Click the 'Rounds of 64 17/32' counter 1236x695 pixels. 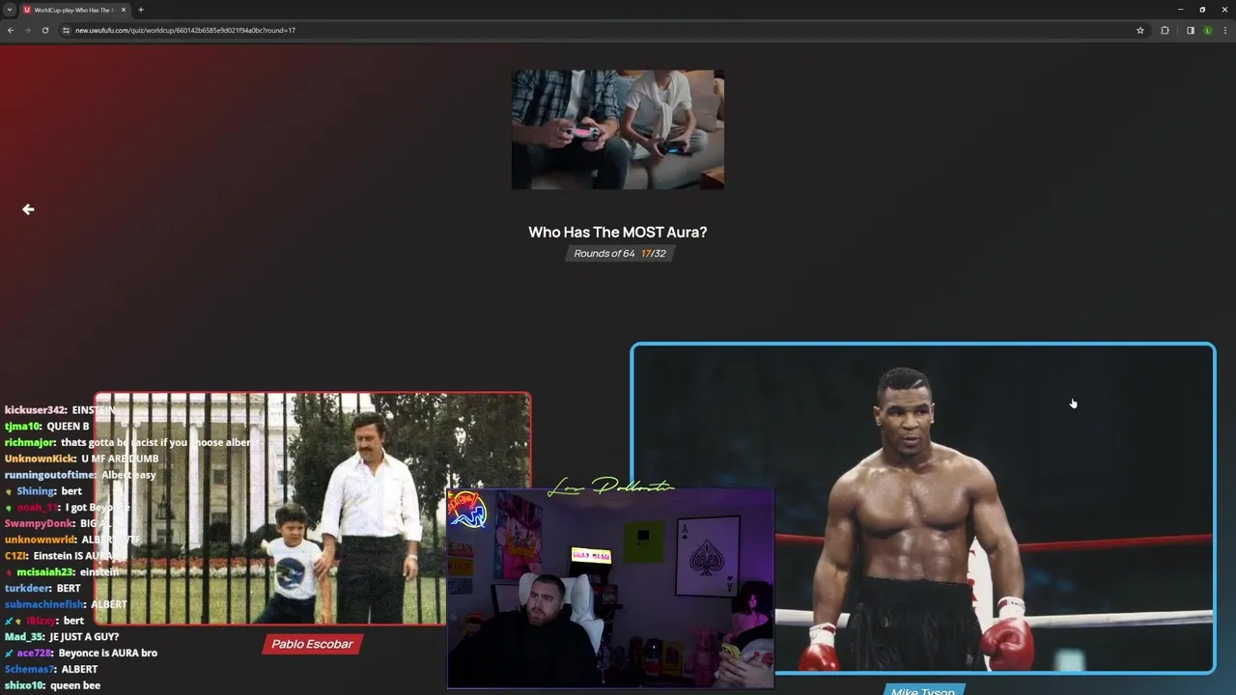click(x=618, y=253)
